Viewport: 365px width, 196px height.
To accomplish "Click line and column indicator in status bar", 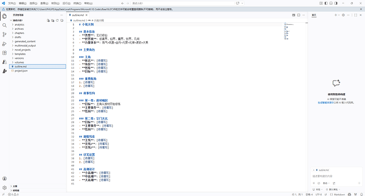I will [297, 194].
